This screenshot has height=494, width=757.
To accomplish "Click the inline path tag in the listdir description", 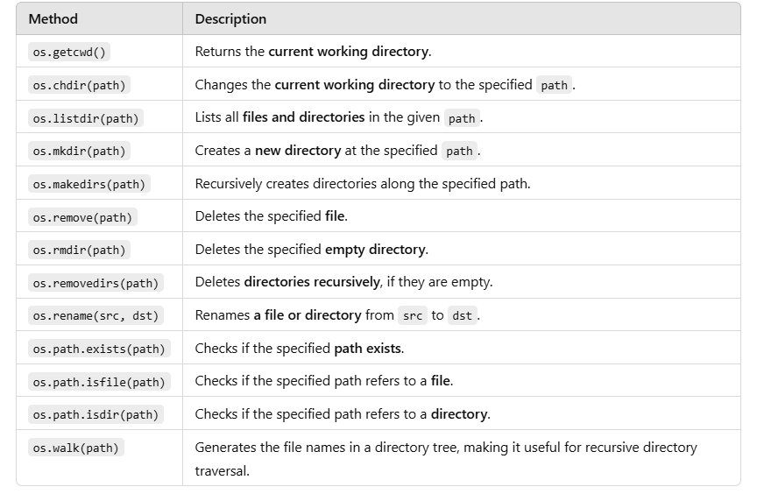I will click(x=462, y=118).
